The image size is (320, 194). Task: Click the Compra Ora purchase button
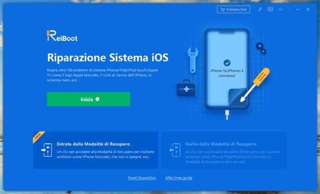point(233,9)
